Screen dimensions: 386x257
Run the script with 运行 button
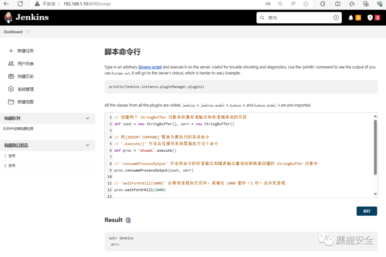click(367, 211)
